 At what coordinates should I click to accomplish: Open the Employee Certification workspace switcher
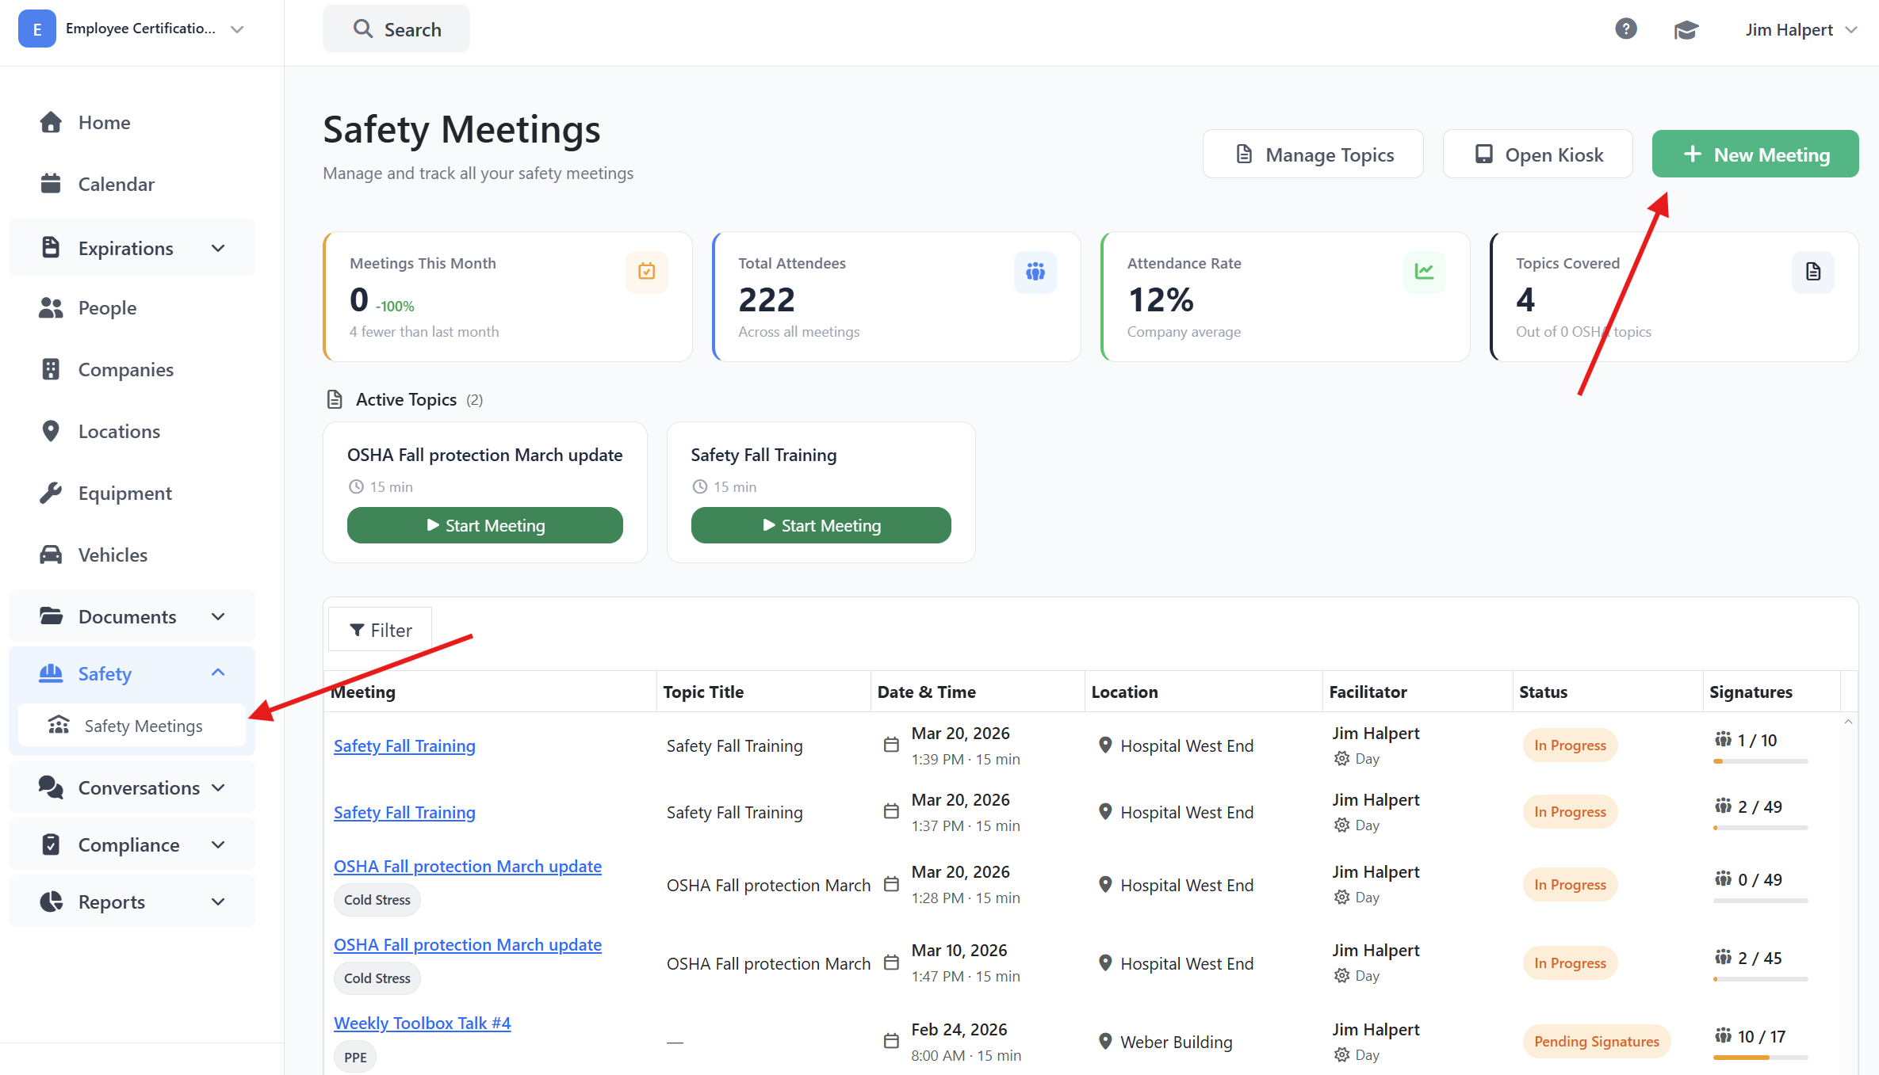[x=132, y=29]
